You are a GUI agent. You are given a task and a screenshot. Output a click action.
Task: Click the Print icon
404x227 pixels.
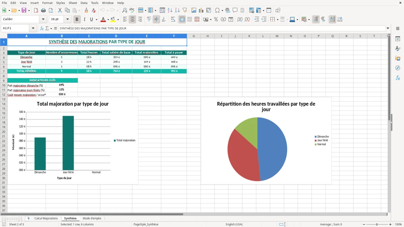tap(43, 10)
